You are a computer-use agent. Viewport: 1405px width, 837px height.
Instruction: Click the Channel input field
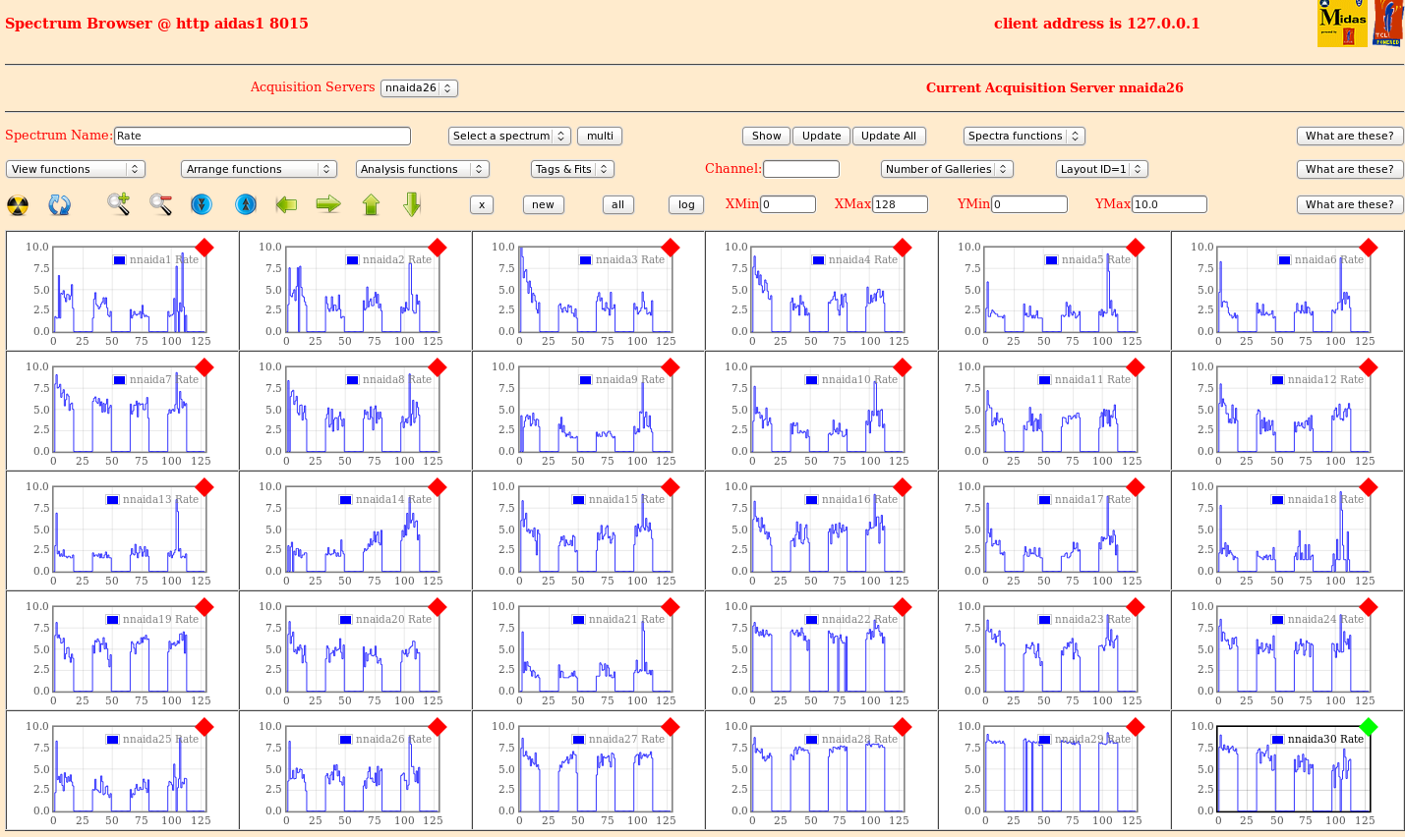pyautogui.click(x=801, y=169)
